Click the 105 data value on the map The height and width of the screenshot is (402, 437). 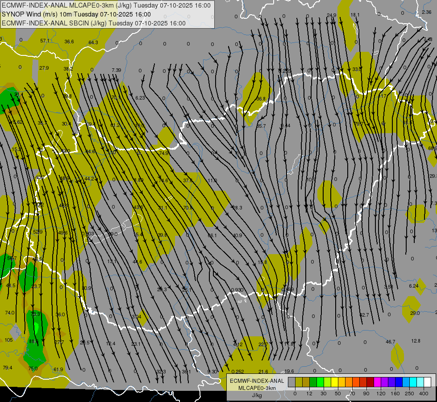pyautogui.click(x=8, y=340)
